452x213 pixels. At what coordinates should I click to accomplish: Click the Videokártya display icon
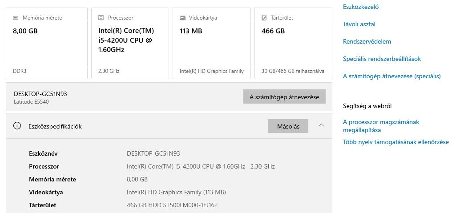coord(182,18)
